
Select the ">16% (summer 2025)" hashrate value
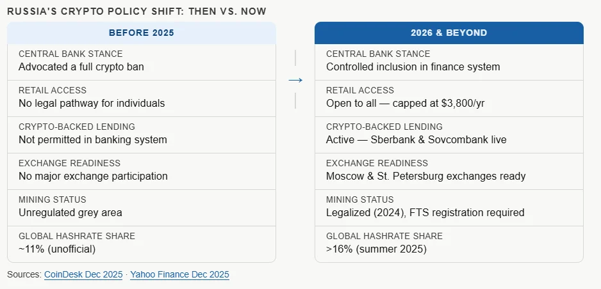376,249
